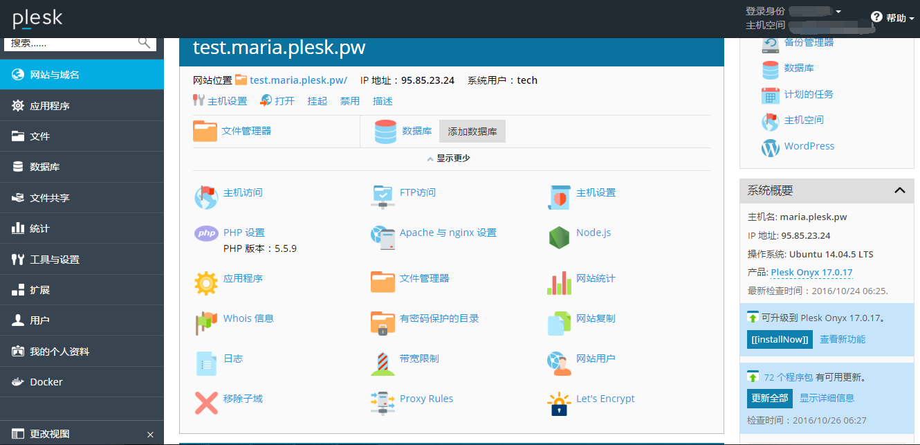The width and height of the screenshot is (920, 445).
Task: Collapse the 系统概要 panel chevron
Action: (900, 190)
